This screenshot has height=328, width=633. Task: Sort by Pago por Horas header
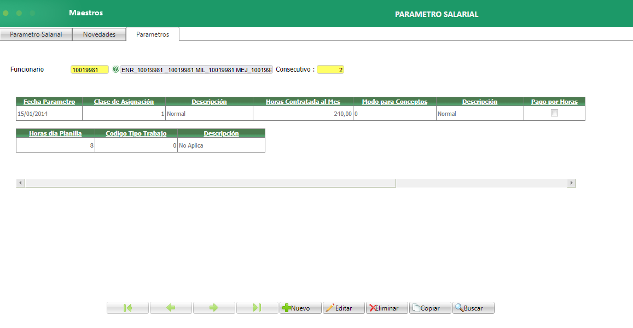tap(554, 102)
